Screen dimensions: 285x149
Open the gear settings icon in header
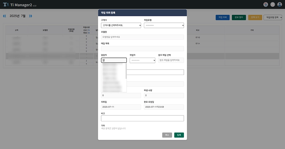pos(266,5)
